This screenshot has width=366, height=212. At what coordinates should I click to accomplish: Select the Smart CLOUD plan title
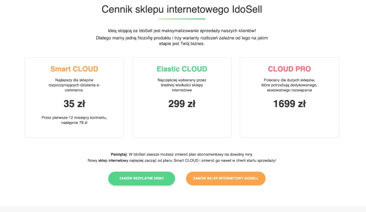74,69
